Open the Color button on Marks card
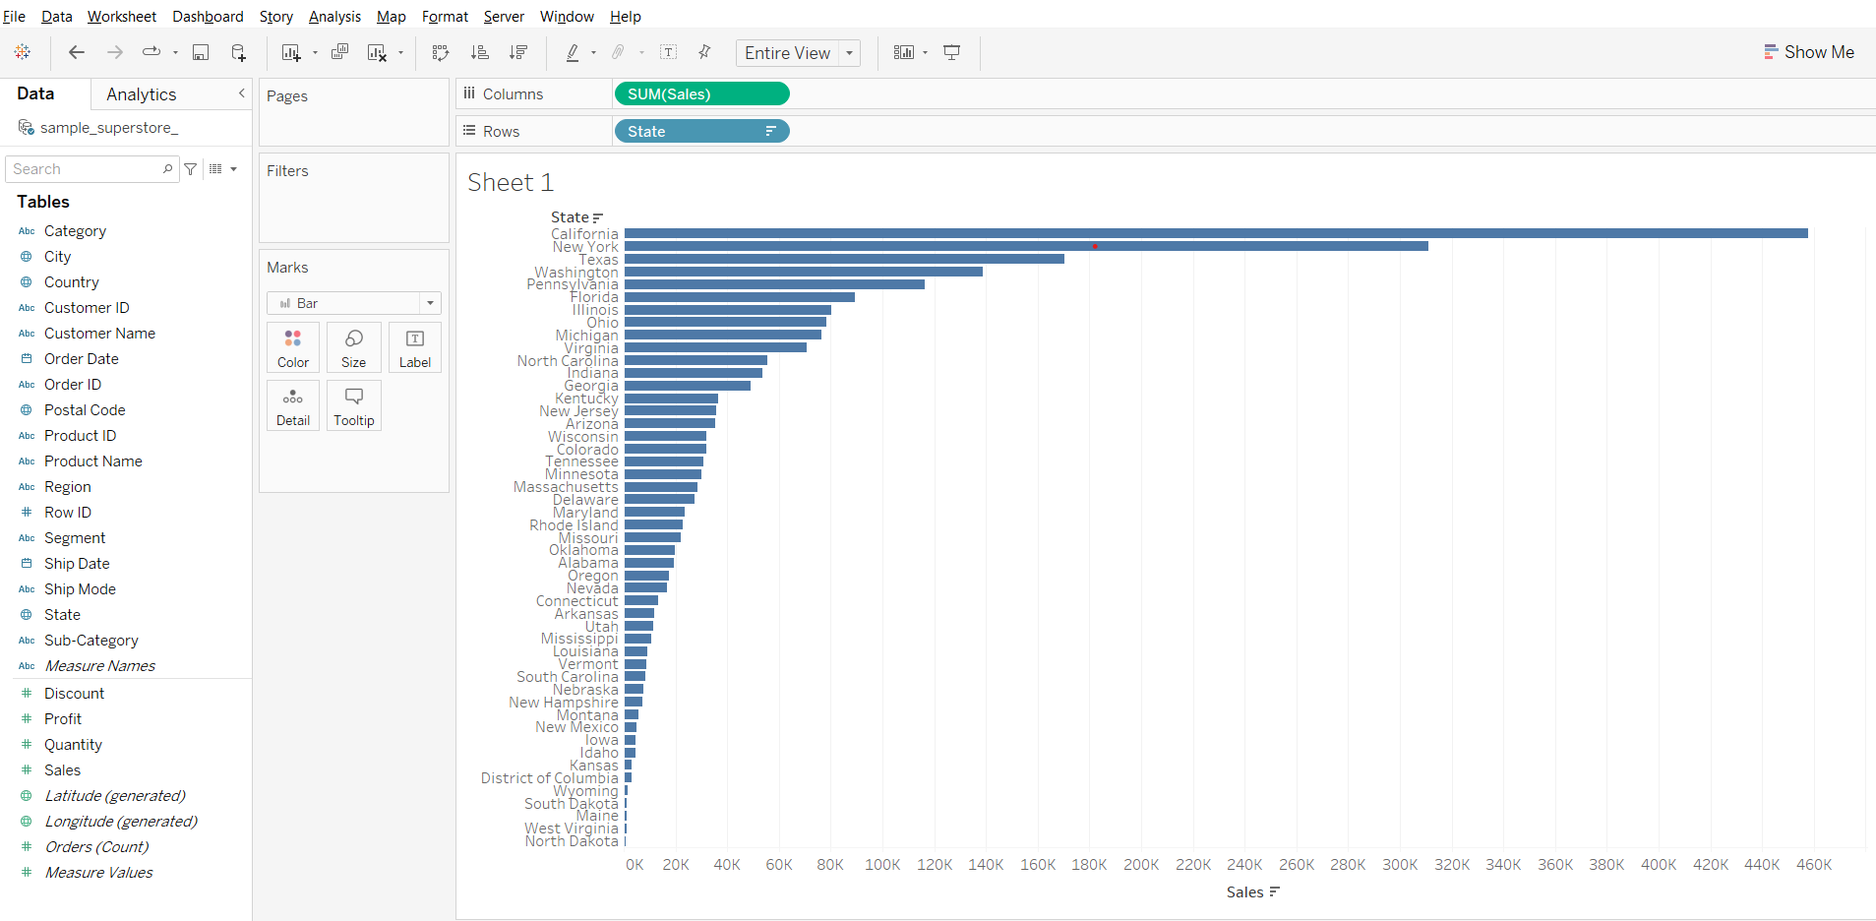This screenshot has width=1876, height=921. (292, 347)
